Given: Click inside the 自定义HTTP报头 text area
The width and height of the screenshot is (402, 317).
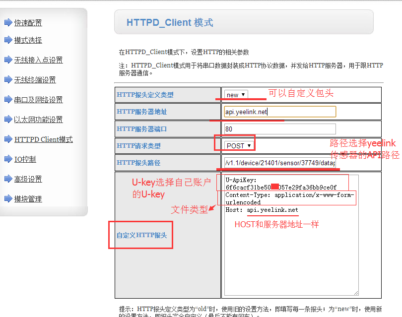Looking at the screenshot, I should tap(291, 248).
